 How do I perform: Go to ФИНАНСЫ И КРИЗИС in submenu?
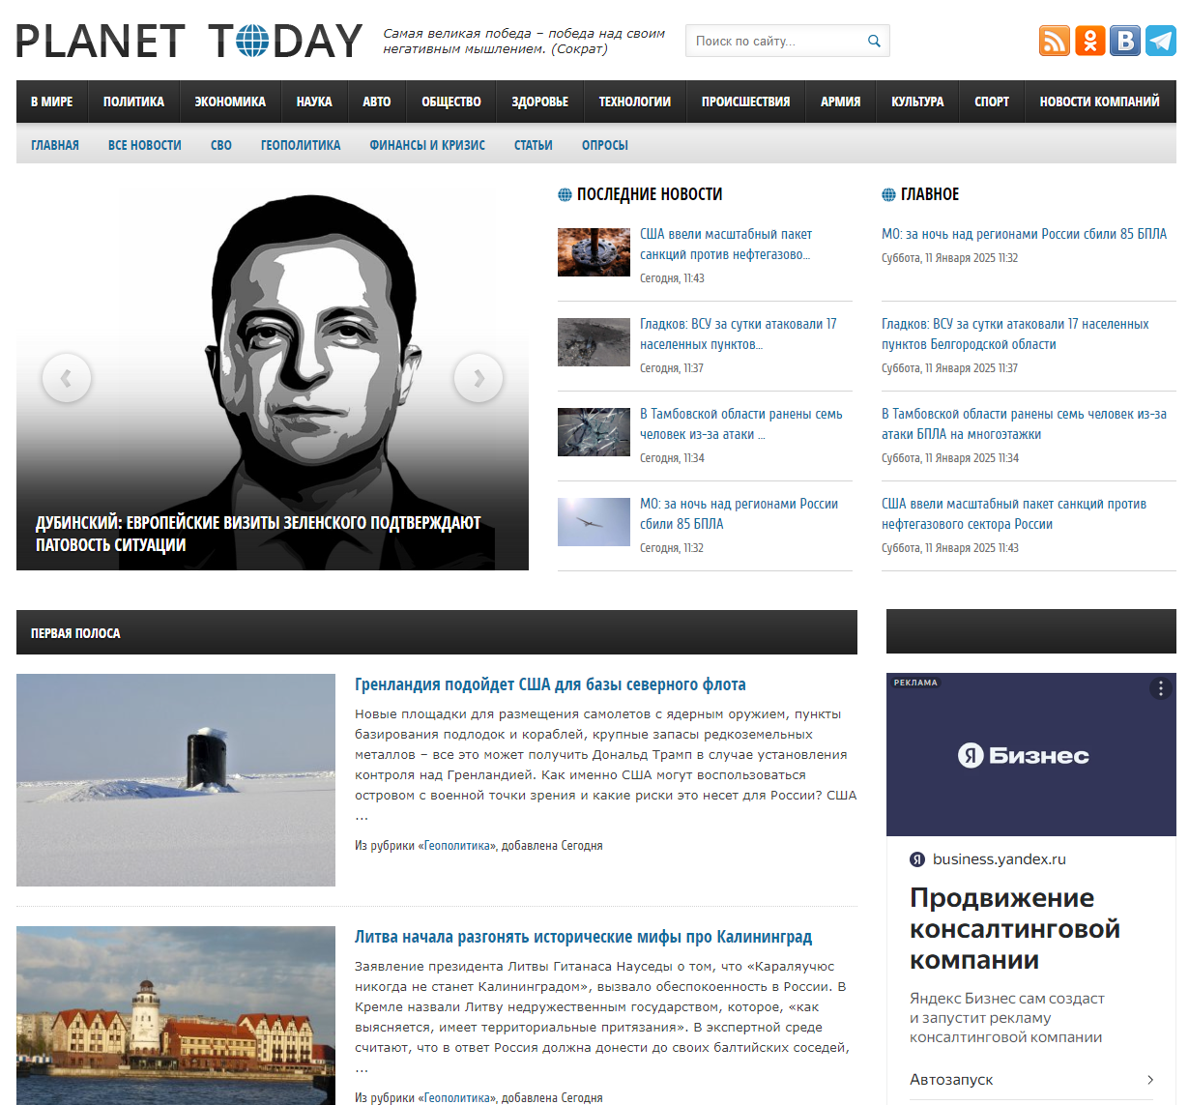pos(427,145)
